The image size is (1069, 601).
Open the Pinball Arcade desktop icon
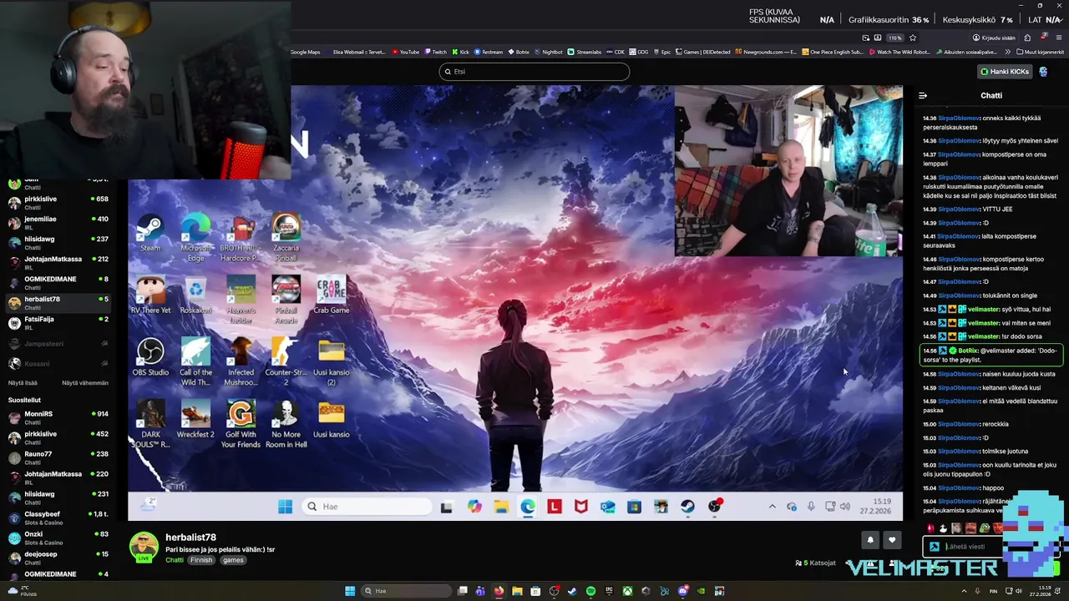(286, 300)
